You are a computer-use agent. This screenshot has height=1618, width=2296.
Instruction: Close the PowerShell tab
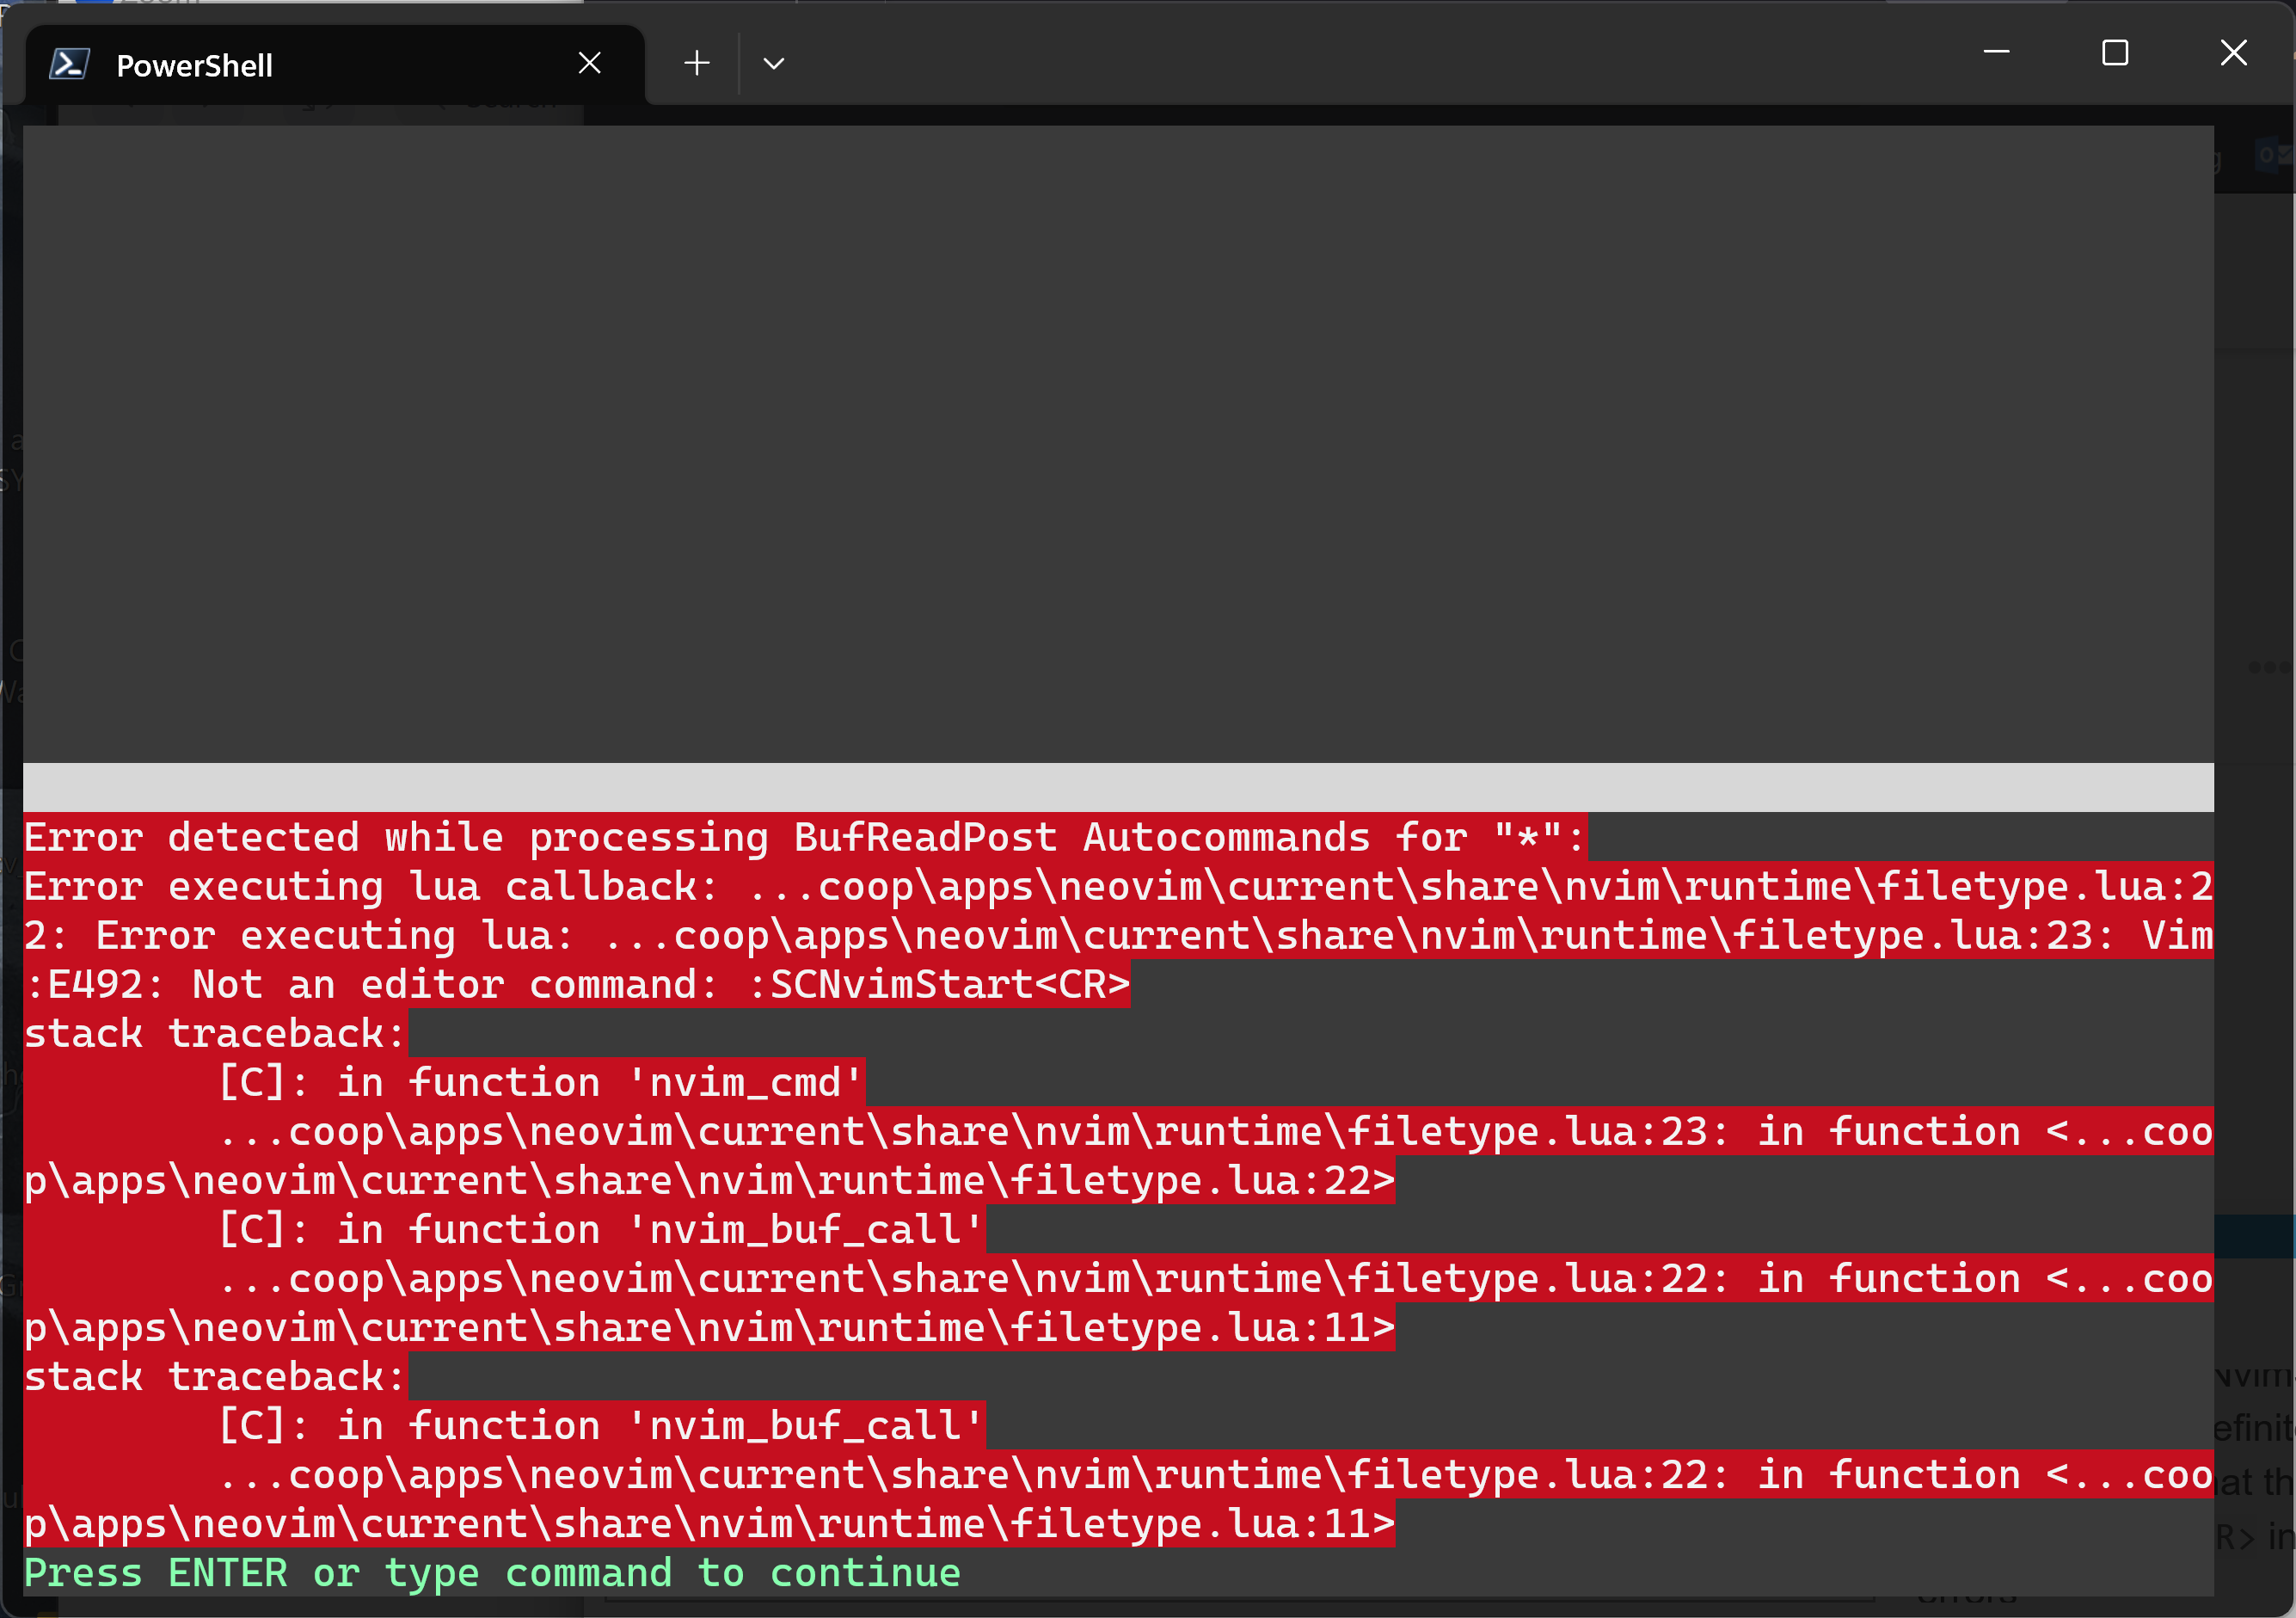click(589, 64)
